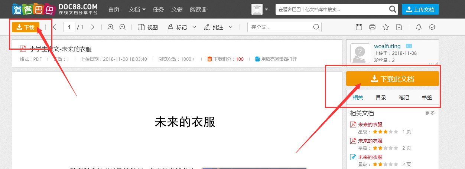The image size is (465, 169).
Task: Switch to the 书签 tab
Action: pyautogui.click(x=427, y=97)
